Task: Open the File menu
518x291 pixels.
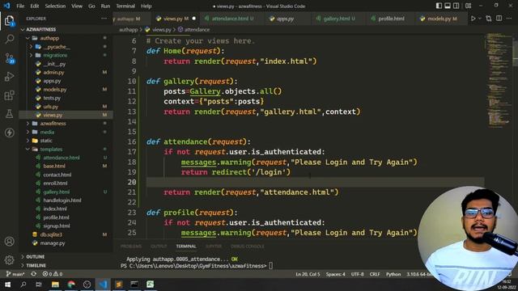Action: coord(20,6)
